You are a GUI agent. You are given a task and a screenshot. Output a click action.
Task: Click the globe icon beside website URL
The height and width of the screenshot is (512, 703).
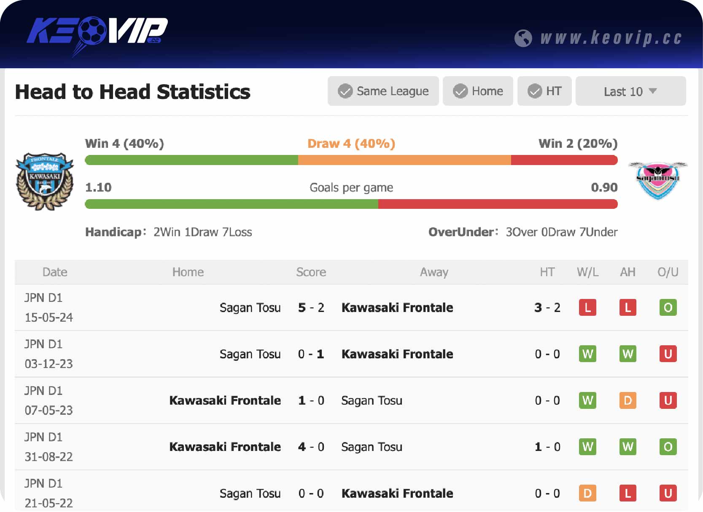(x=523, y=38)
